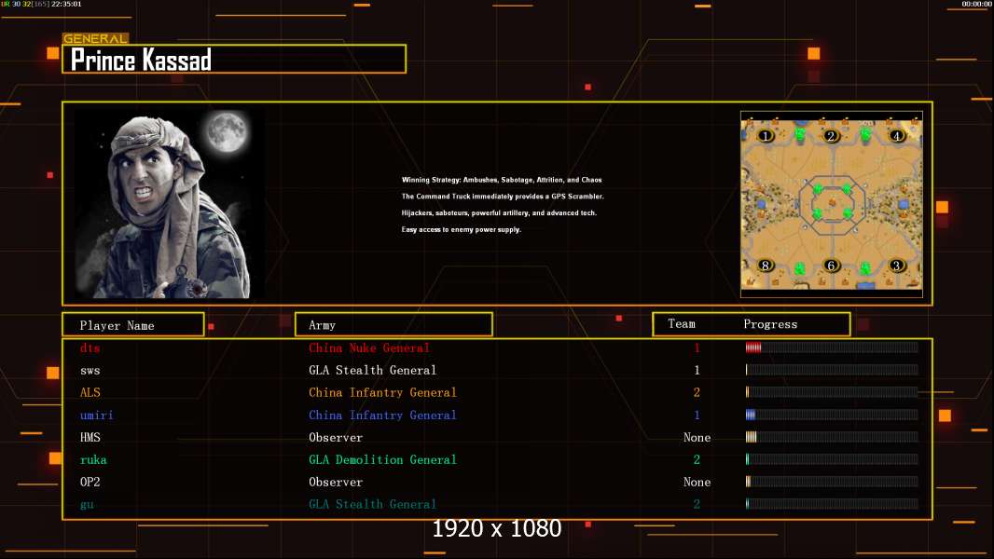This screenshot has width=994, height=559.
Task: Click start position marker 8 on minimap
Action: click(766, 266)
